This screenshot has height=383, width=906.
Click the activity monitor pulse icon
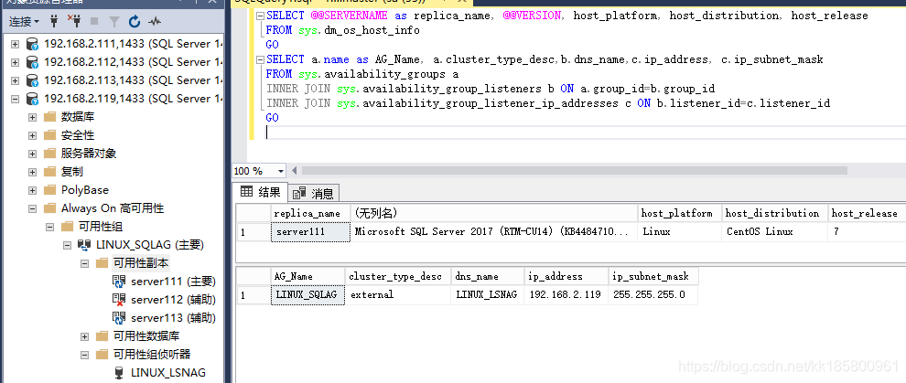tap(155, 22)
